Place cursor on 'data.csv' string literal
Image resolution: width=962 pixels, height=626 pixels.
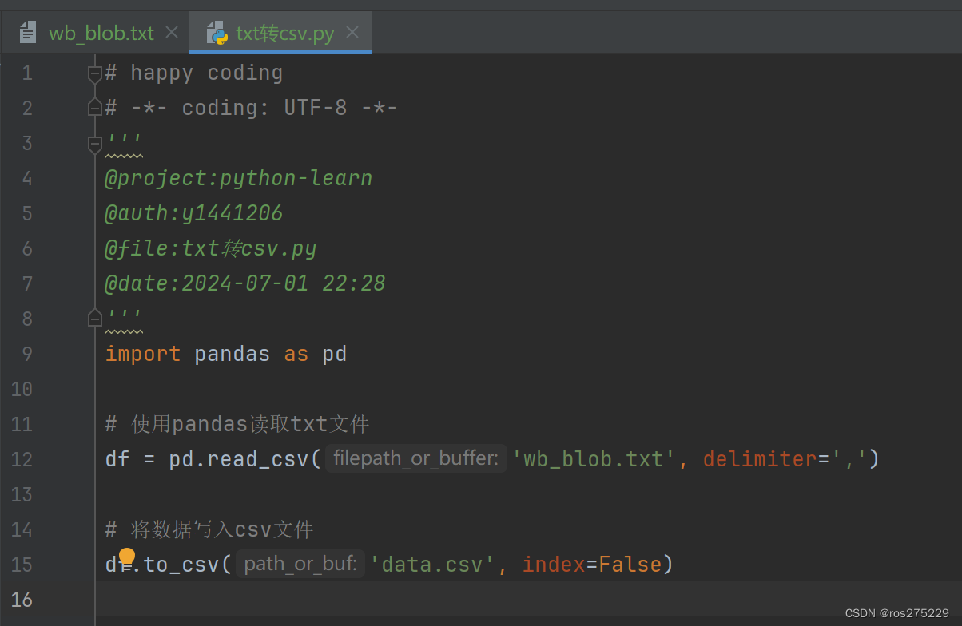coord(433,565)
